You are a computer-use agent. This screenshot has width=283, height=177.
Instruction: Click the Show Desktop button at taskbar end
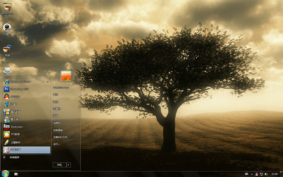click(x=282, y=174)
